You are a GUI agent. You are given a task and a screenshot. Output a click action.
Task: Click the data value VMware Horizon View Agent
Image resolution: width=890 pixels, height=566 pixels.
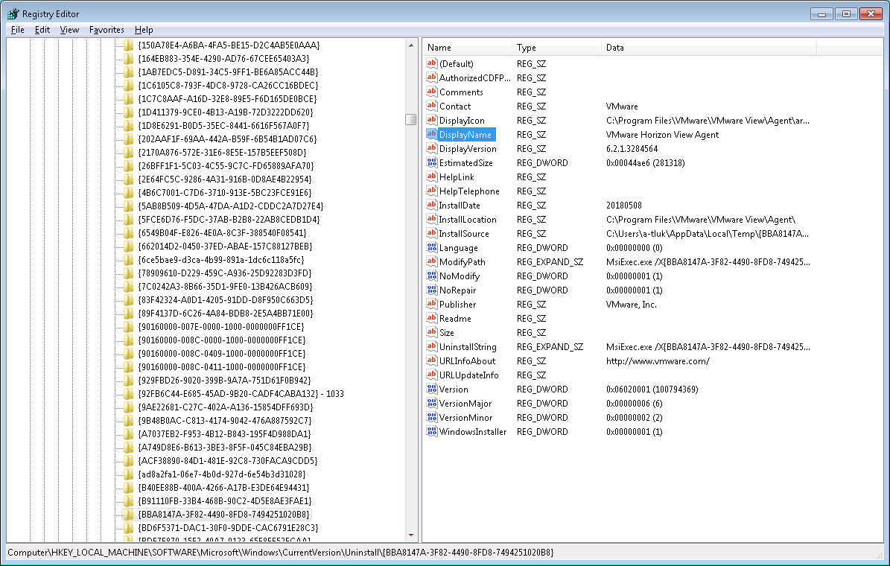click(x=662, y=135)
